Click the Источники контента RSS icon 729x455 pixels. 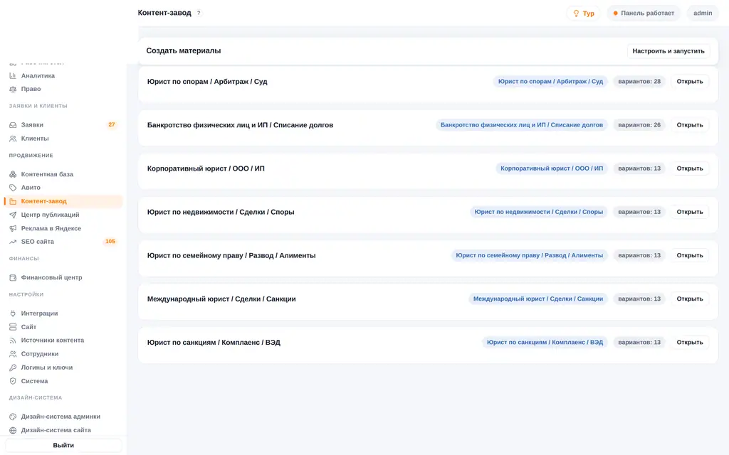point(13,341)
